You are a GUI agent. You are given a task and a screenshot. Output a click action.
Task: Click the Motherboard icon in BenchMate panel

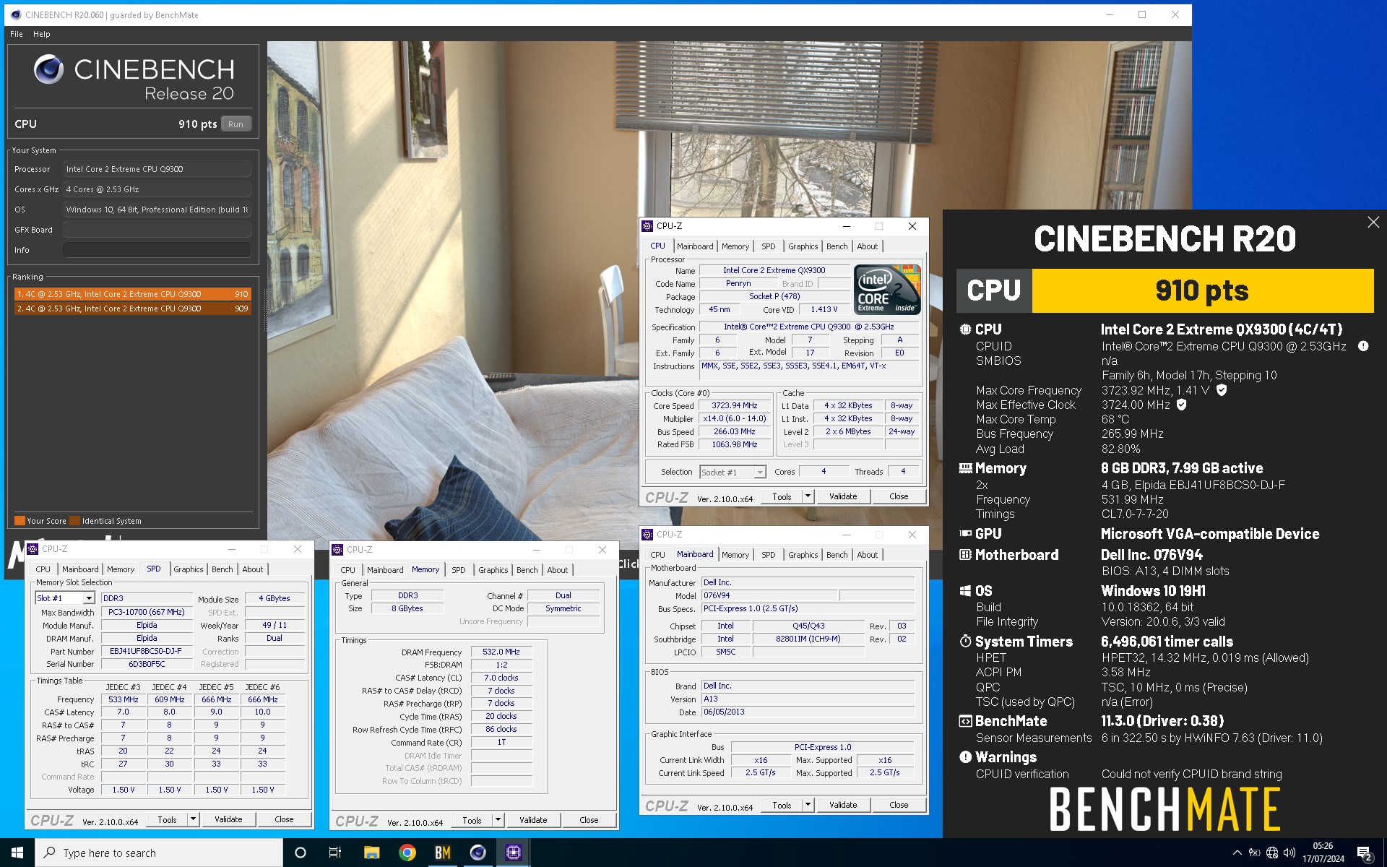[965, 555]
